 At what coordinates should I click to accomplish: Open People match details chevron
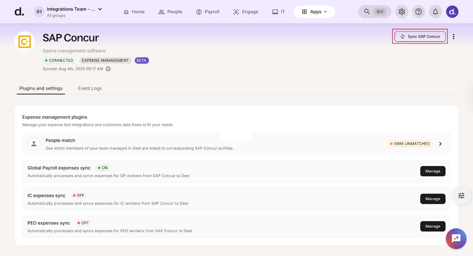(440, 144)
